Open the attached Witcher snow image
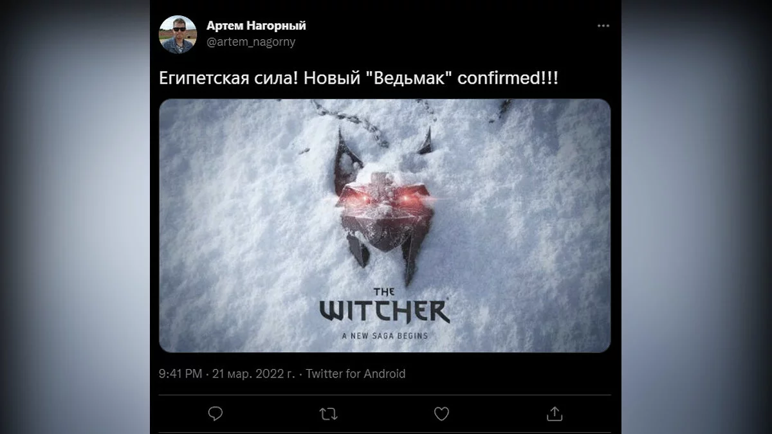 coord(385,226)
